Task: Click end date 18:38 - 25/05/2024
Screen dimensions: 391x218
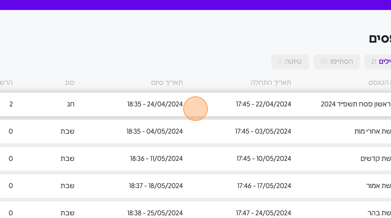Action: tap(155, 213)
